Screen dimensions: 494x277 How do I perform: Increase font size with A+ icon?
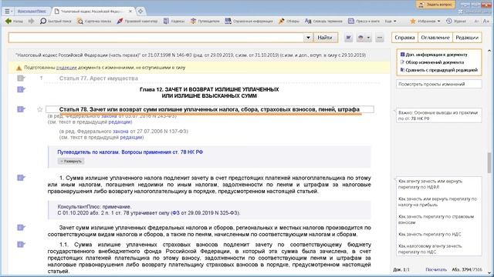pos(486,21)
